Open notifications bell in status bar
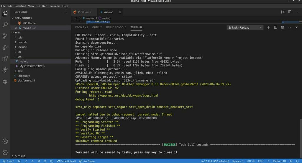 [297, 161]
